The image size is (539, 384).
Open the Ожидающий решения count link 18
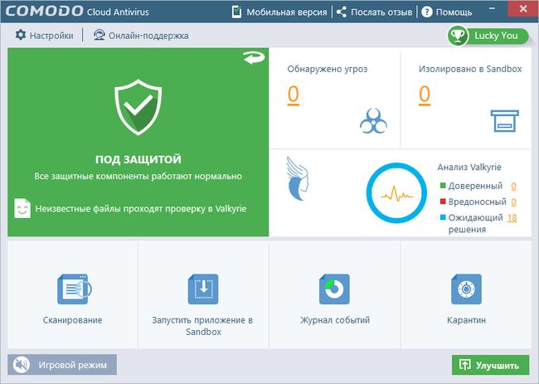512,217
